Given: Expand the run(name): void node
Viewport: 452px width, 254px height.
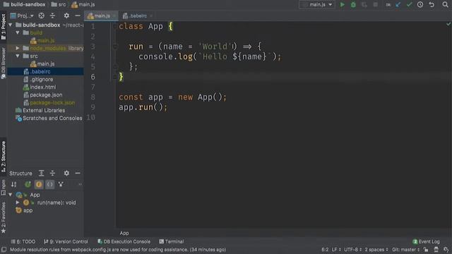Looking at the screenshot, I should 18,202.
